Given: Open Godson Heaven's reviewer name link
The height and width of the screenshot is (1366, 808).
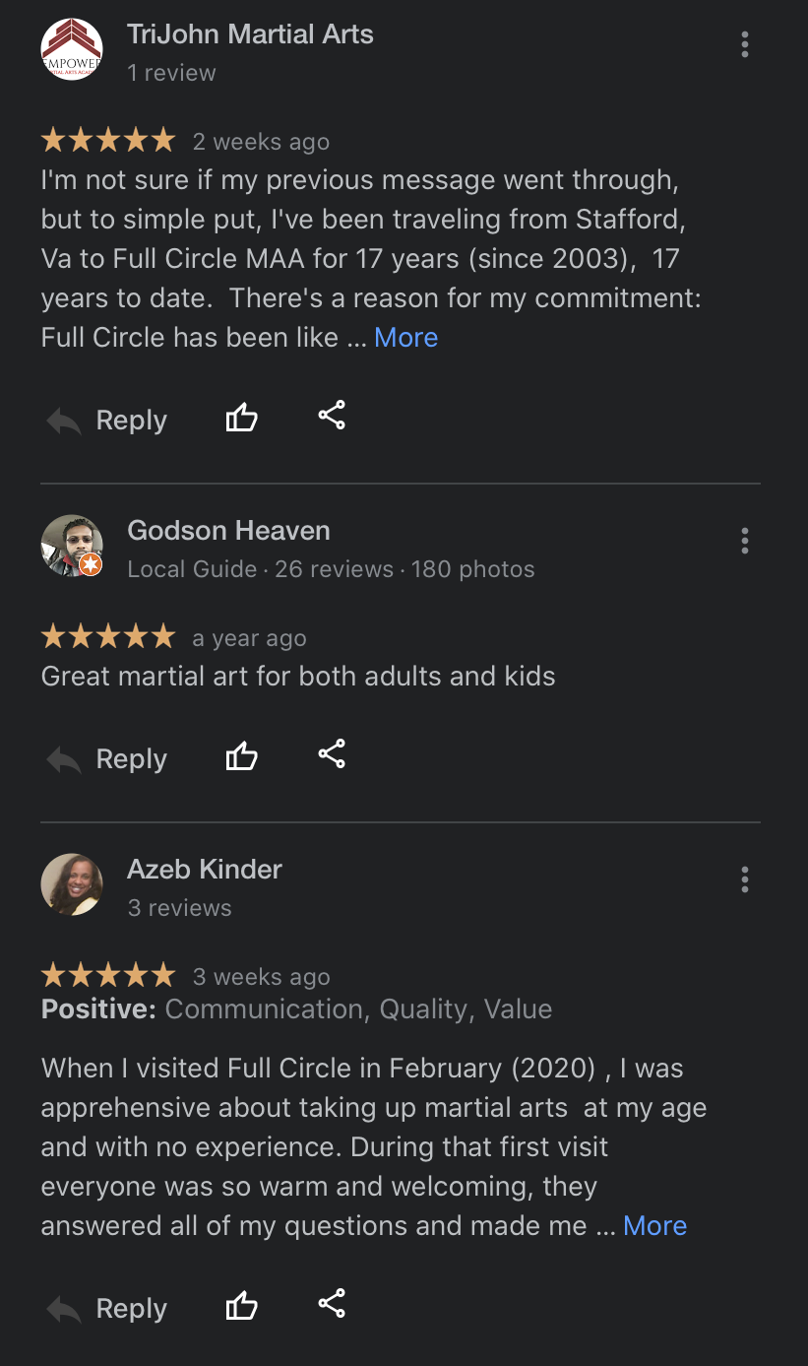Looking at the screenshot, I should pyautogui.click(x=228, y=531).
